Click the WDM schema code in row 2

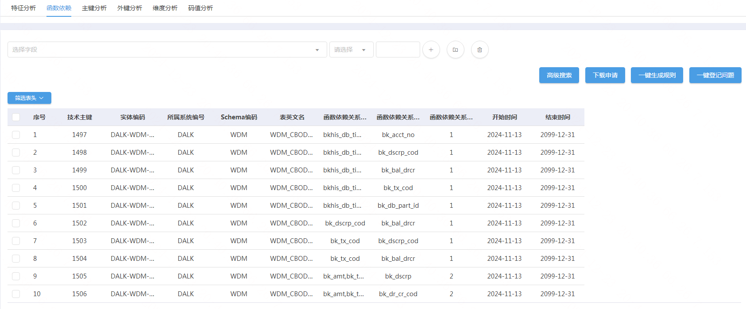pos(239,153)
